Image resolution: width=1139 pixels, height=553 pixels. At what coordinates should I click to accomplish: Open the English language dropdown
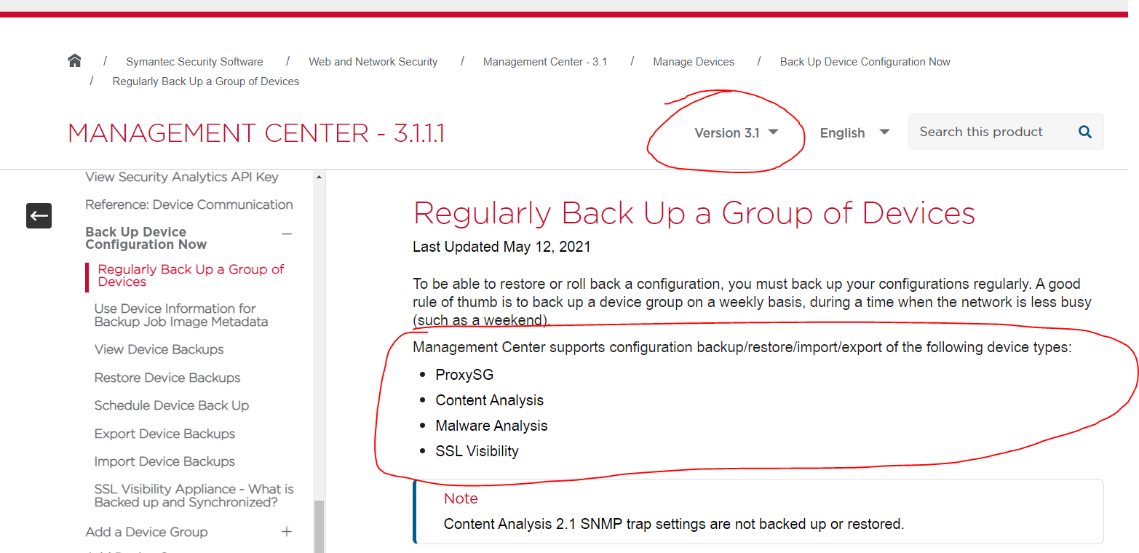click(854, 132)
